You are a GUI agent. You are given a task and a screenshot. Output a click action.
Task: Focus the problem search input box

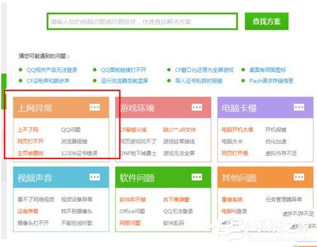tap(142, 22)
